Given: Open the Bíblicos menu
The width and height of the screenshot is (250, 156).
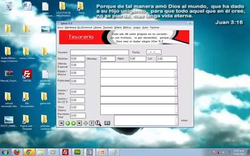Looking at the screenshot, I should pyautogui.click(x=127, y=28).
